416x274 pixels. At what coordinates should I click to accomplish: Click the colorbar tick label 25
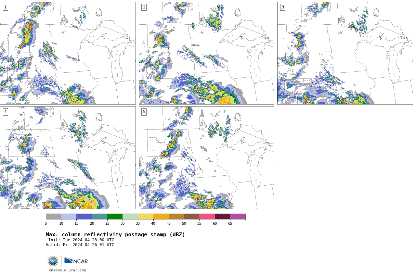(x=107, y=223)
